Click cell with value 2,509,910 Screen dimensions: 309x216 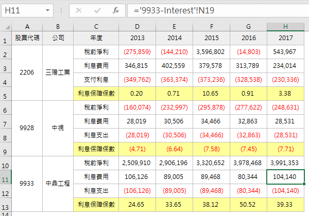click(x=137, y=163)
